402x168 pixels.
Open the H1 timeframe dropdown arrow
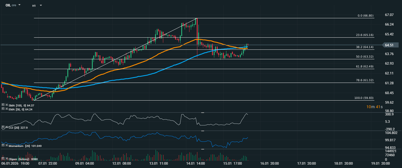[x=41, y=5]
